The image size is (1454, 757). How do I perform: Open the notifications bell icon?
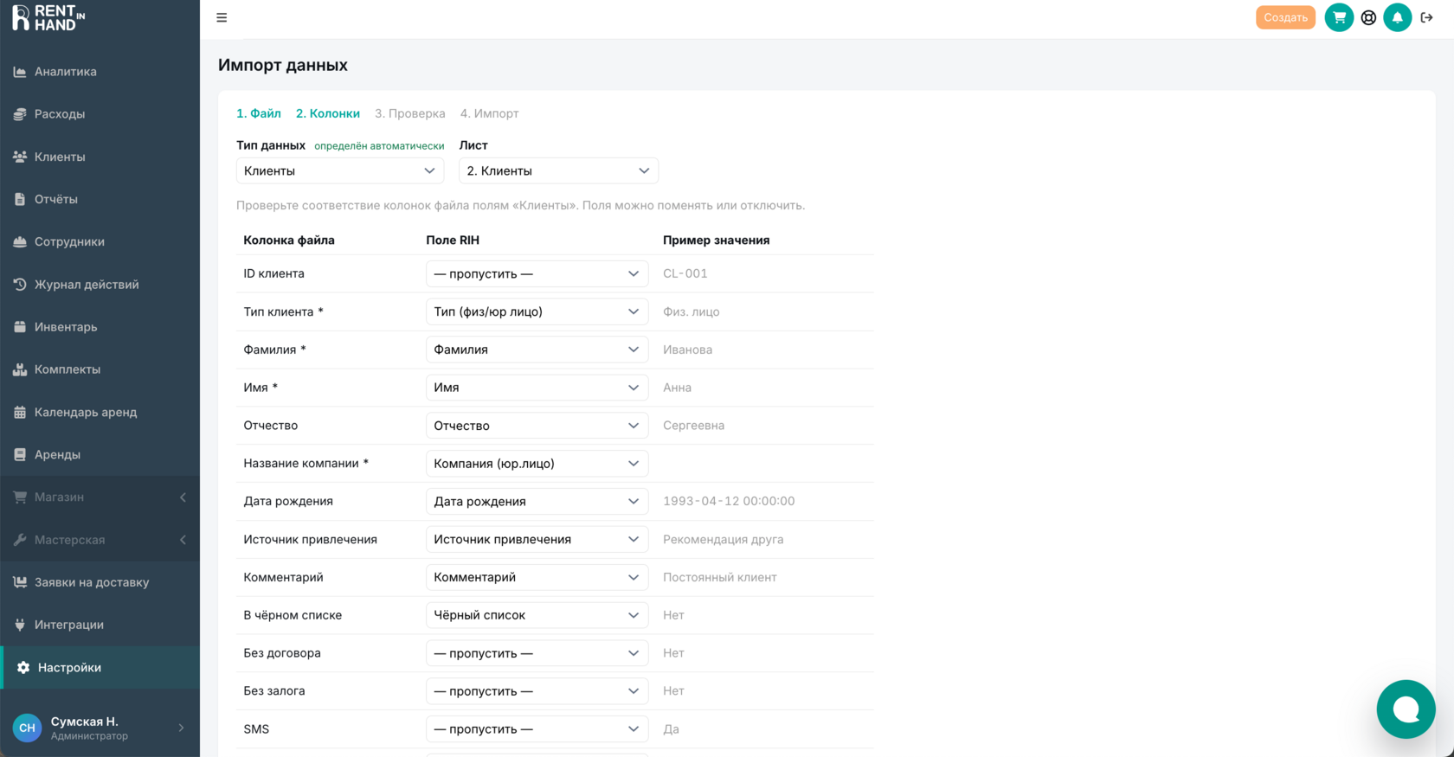pos(1397,17)
